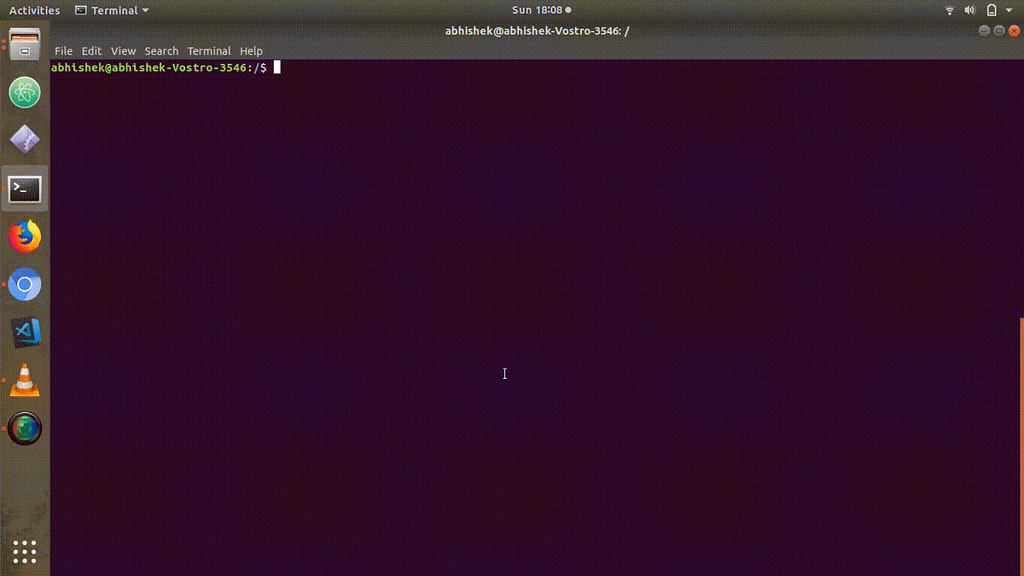Select the Terminal icon in the dock

pos(24,189)
